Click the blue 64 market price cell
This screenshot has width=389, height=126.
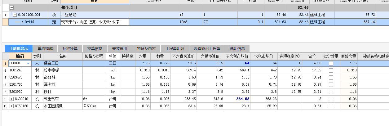click(x=237, y=63)
